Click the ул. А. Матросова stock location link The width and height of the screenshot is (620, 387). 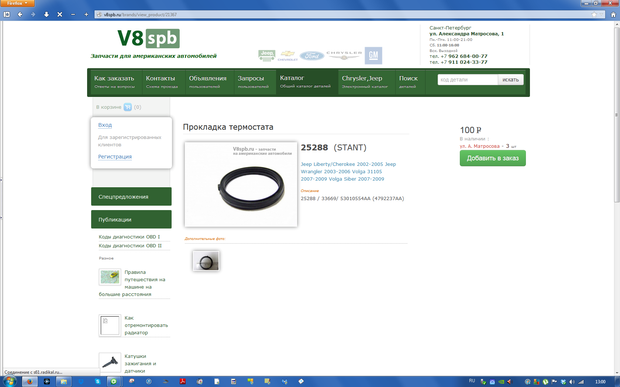[x=479, y=146]
